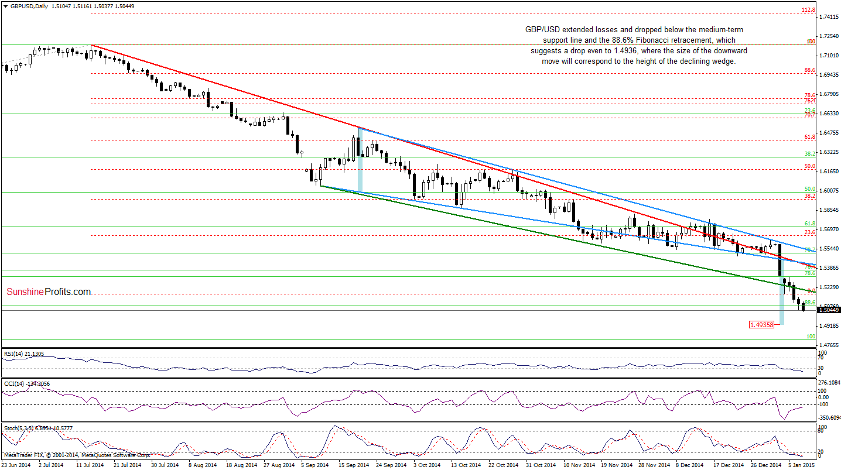Click the price axis value 1.49185
Screen dimensions: 841x470
(829, 325)
